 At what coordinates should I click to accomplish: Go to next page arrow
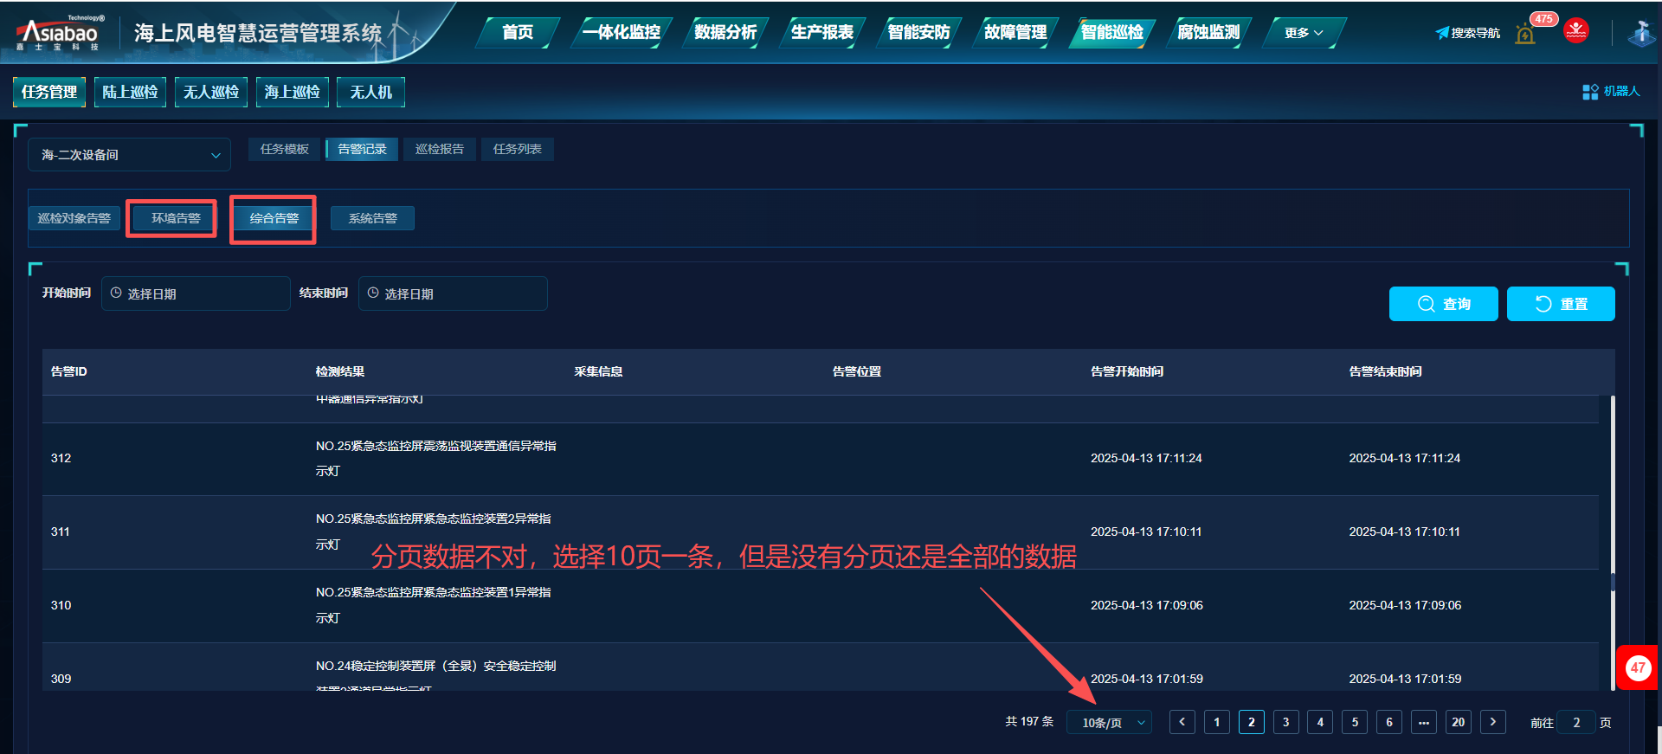tap(1493, 722)
